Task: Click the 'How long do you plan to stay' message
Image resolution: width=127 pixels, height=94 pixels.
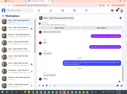Action: (x=106, y=36)
